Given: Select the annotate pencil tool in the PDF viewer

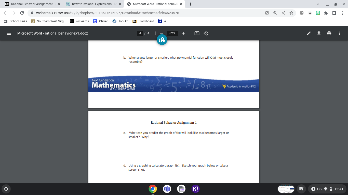Looking at the screenshot, I should pyautogui.click(x=309, y=33).
